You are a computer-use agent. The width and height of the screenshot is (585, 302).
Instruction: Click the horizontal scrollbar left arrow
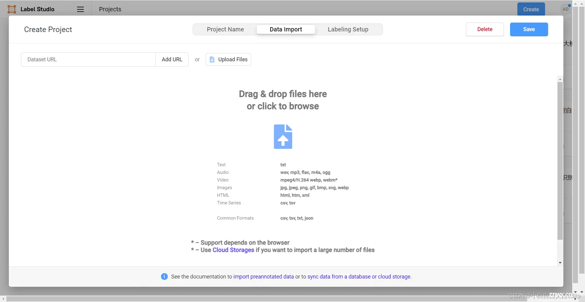(x=3, y=299)
